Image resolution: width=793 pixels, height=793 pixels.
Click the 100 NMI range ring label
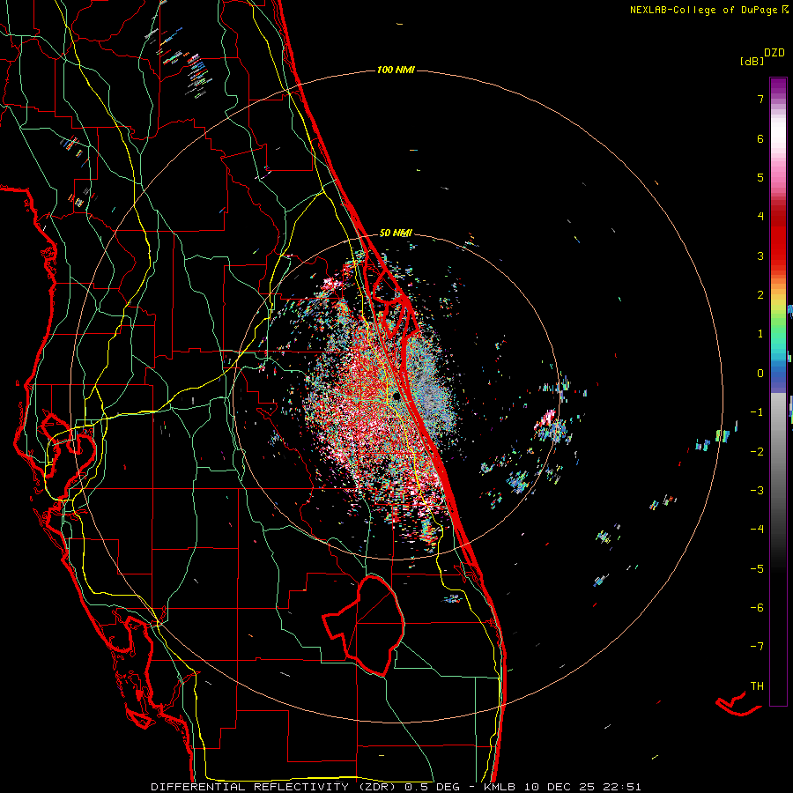(396, 70)
